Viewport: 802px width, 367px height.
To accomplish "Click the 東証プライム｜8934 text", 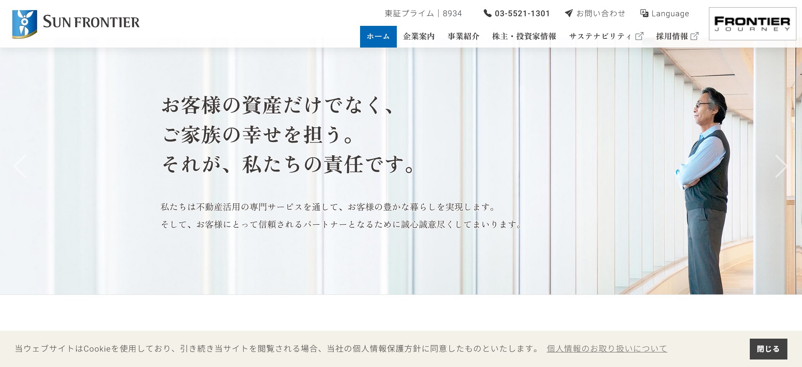I will point(423,14).
